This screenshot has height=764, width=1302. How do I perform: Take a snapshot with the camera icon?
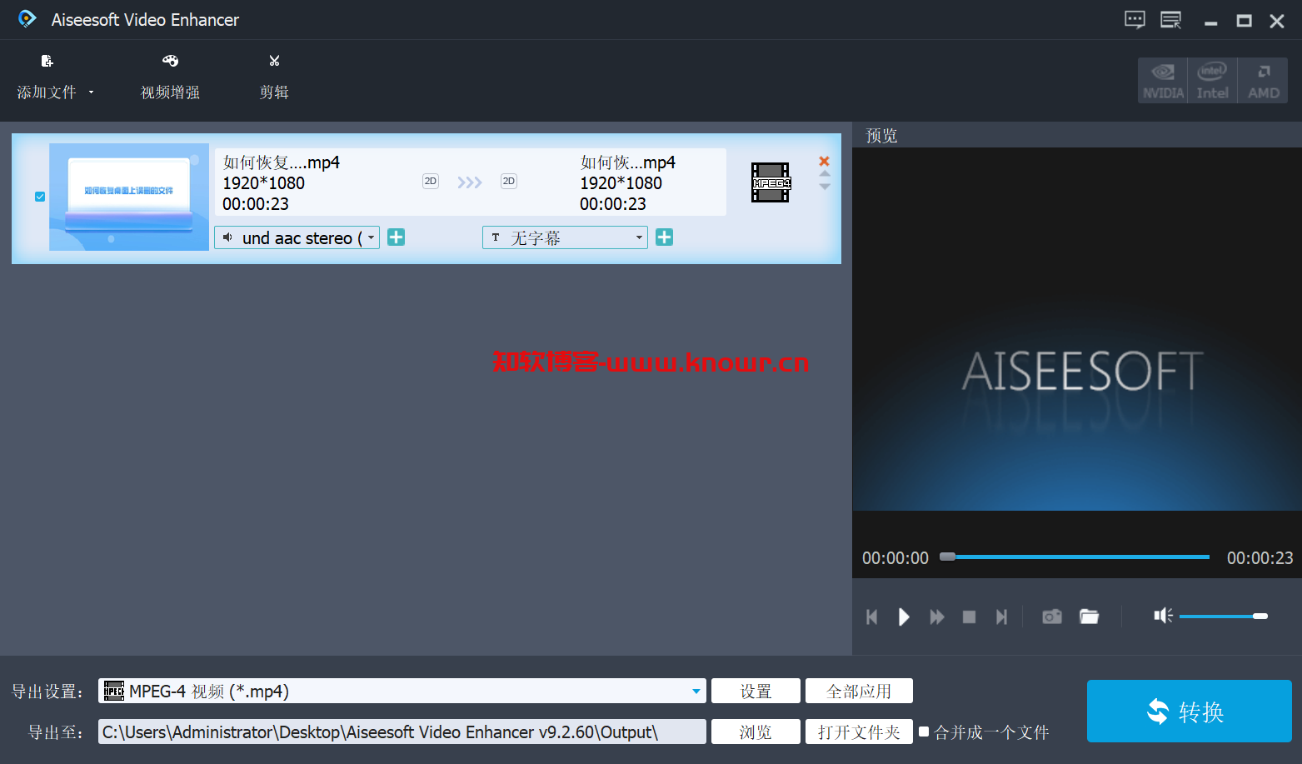(1052, 617)
